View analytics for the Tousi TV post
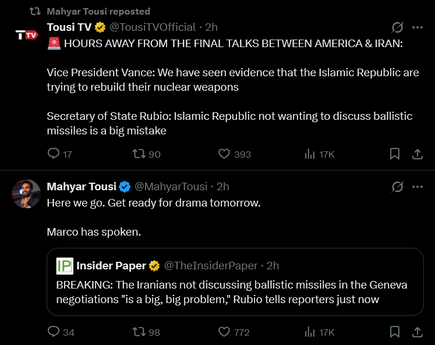This screenshot has width=435, height=345. pyautogui.click(x=309, y=154)
